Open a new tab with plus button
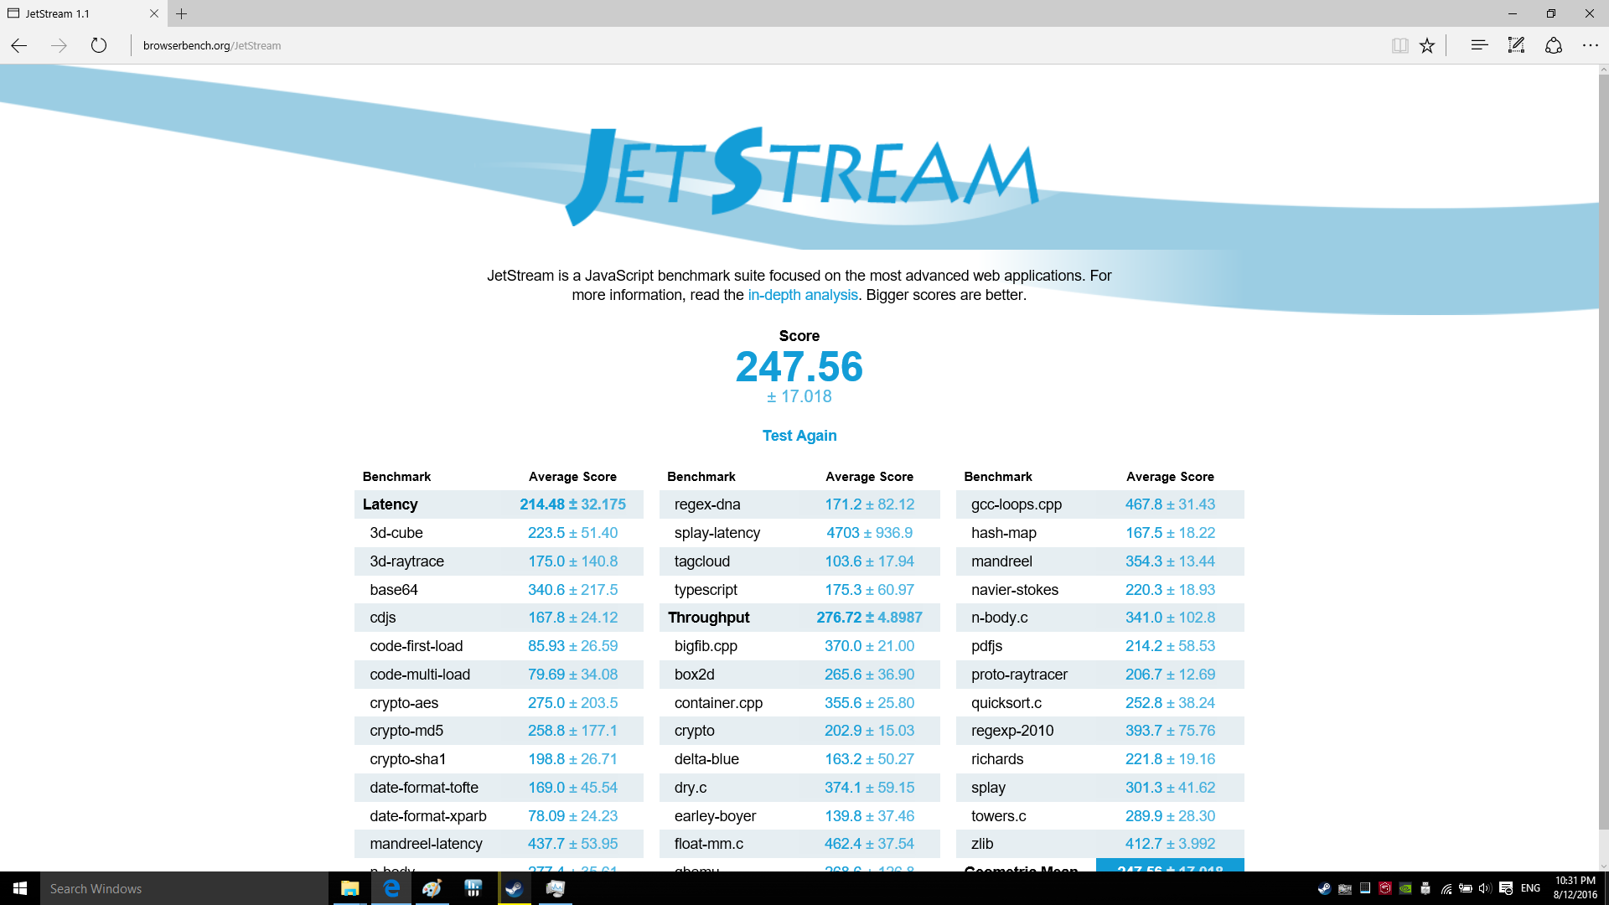Image resolution: width=1609 pixels, height=905 pixels. pos(181,13)
